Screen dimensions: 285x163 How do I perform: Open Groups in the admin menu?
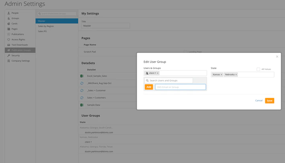[15, 18]
